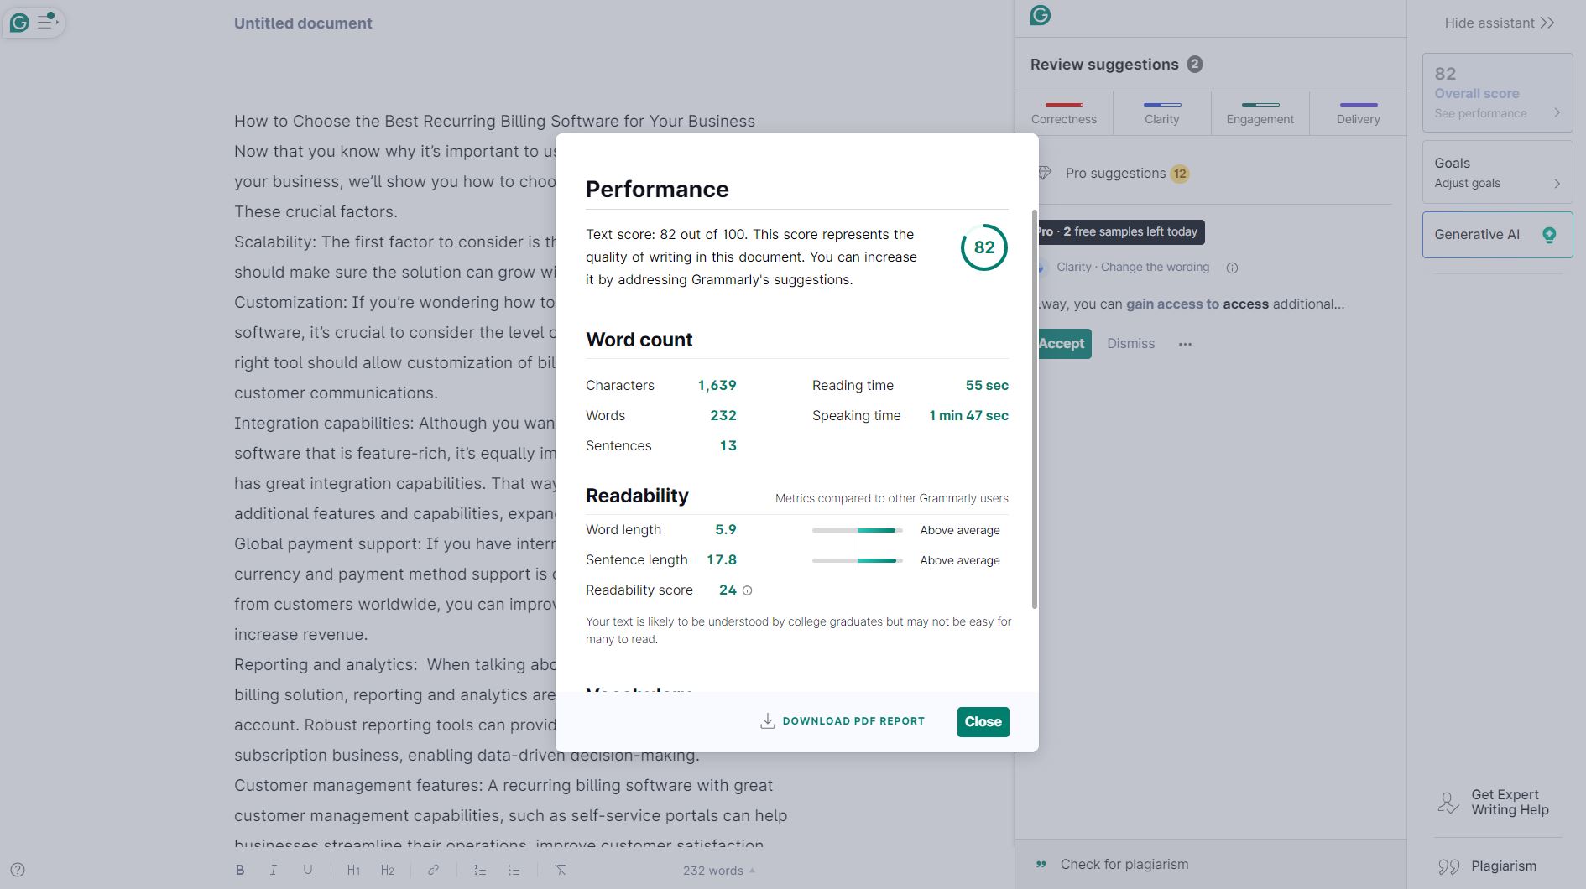Click the Sentences value 13
Image resolution: width=1586 pixels, height=889 pixels.
coord(728,445)
